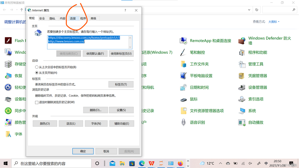Open the 恢复 recovery icon

point(8,76)
